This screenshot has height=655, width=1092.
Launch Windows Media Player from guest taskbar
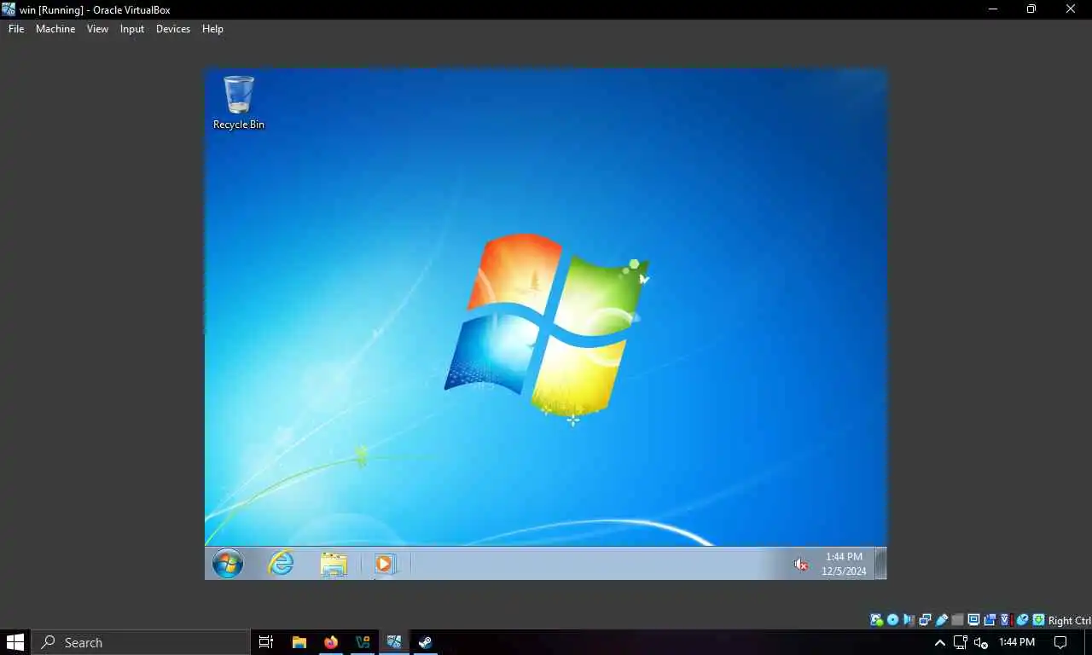[x=385, y=564]
